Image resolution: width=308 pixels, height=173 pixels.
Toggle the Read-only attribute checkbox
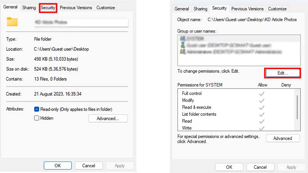pos(37,109)
